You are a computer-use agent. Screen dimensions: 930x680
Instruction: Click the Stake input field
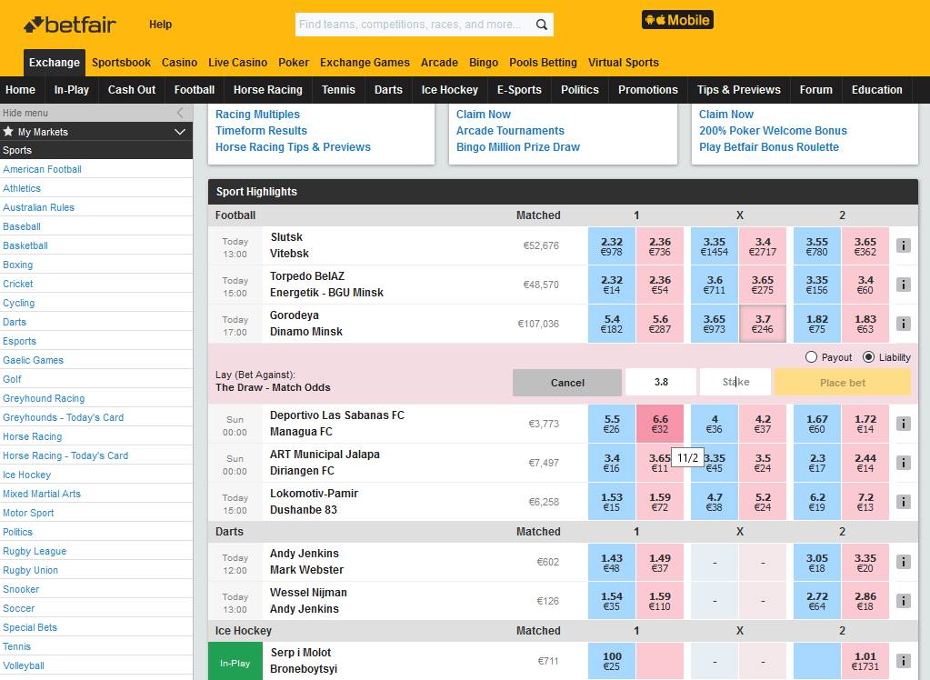click(x=735, y=383)
